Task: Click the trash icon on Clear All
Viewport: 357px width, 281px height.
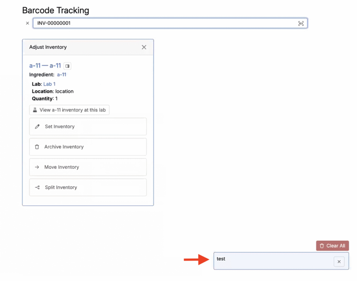Action: click(321, 246)
